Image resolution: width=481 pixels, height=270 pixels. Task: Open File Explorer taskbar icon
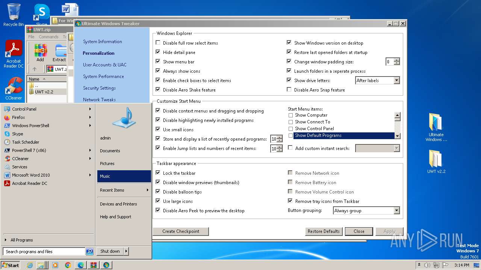[x=41, y=265]
